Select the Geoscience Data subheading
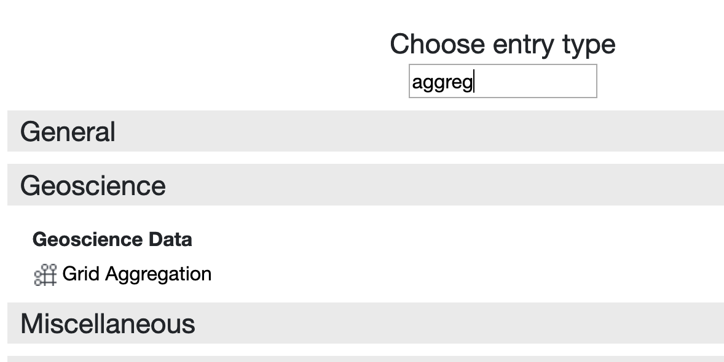 112,239
